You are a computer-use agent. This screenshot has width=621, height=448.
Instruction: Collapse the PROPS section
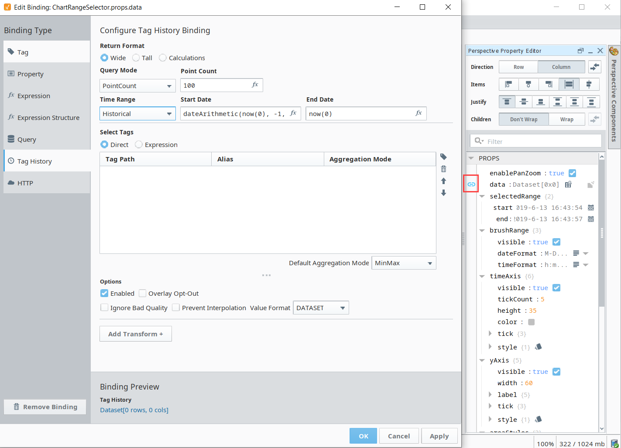pos(471,158)
